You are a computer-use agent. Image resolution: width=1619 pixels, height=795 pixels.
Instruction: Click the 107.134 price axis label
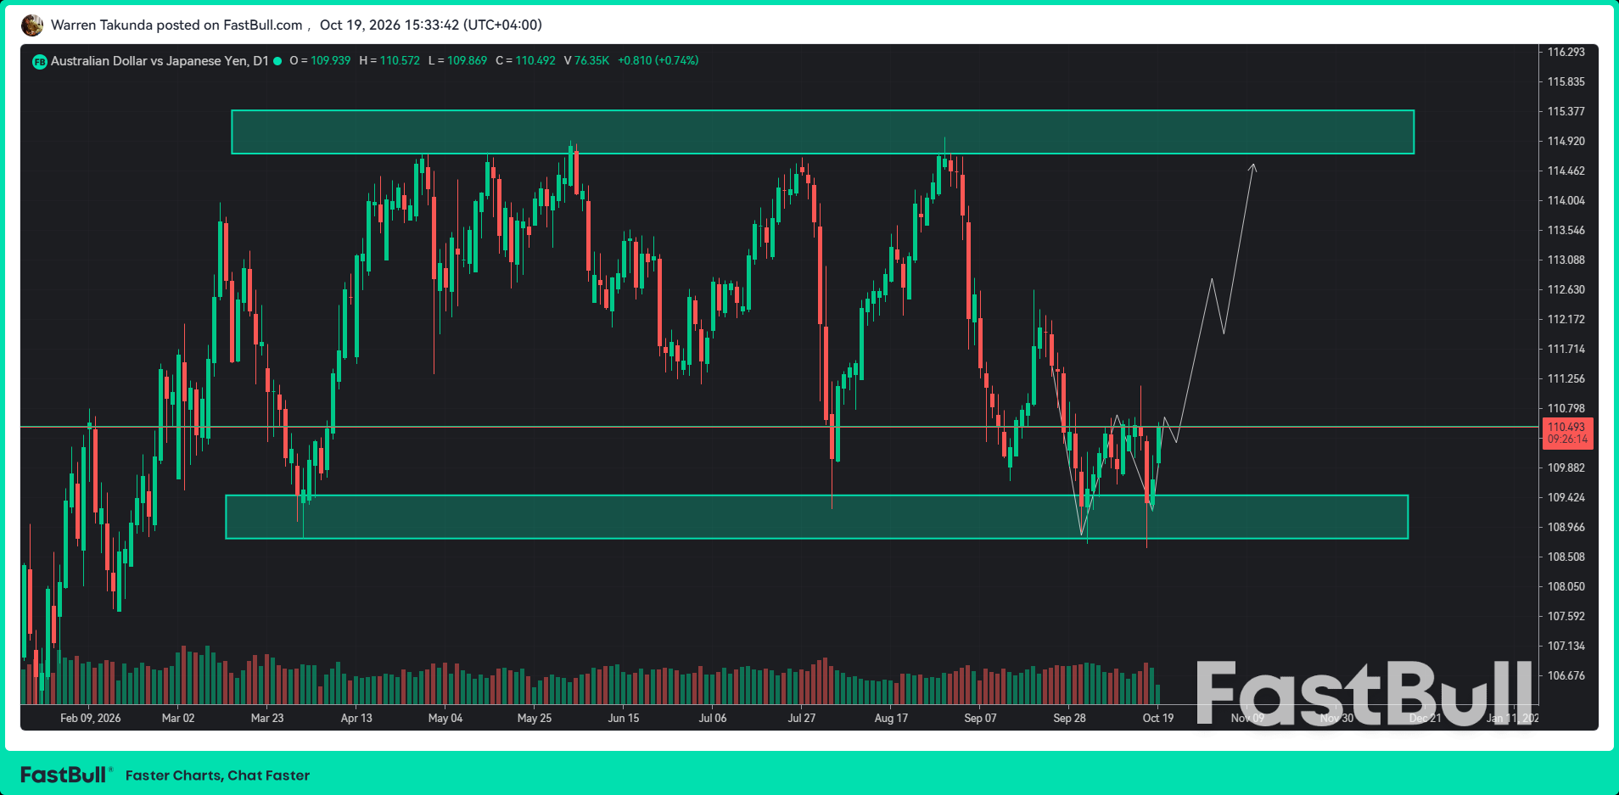(x=1566, y=646)
